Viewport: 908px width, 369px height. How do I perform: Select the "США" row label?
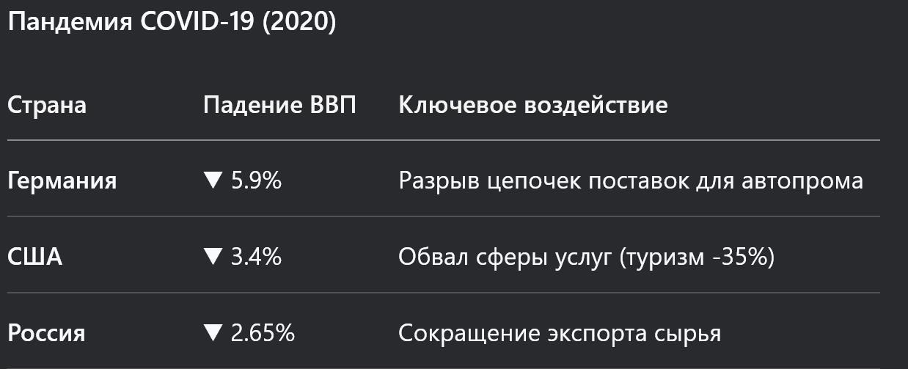point(34,257)
